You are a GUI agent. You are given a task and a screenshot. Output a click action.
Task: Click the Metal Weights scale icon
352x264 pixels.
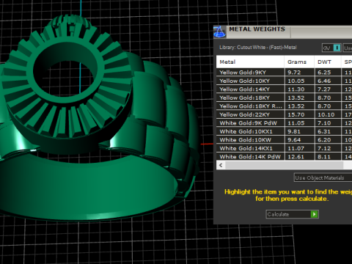coord(219,32)
